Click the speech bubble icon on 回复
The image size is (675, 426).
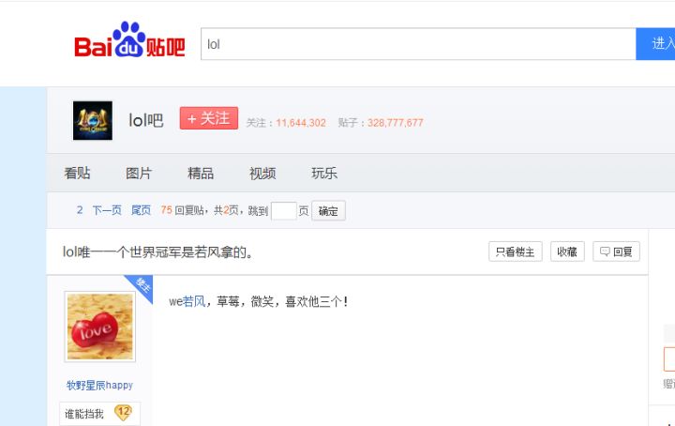605,251
